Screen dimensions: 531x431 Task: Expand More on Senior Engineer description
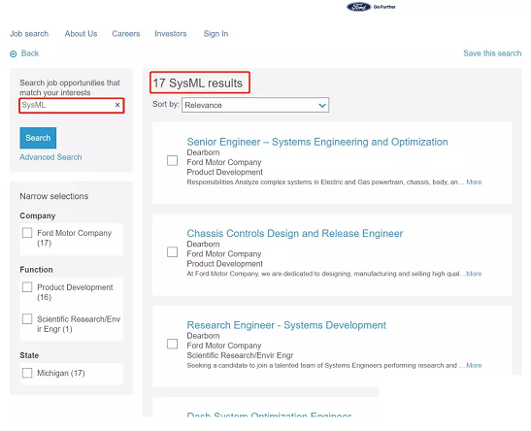[x=474, y=182]
